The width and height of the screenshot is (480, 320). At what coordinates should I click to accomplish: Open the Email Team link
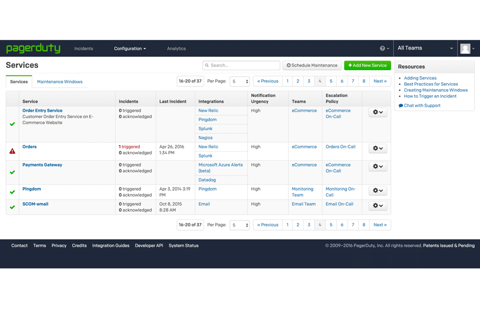pos(304,204)
